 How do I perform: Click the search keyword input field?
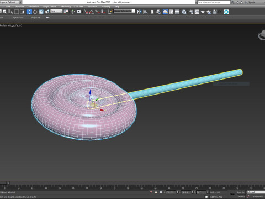(214, 2)
